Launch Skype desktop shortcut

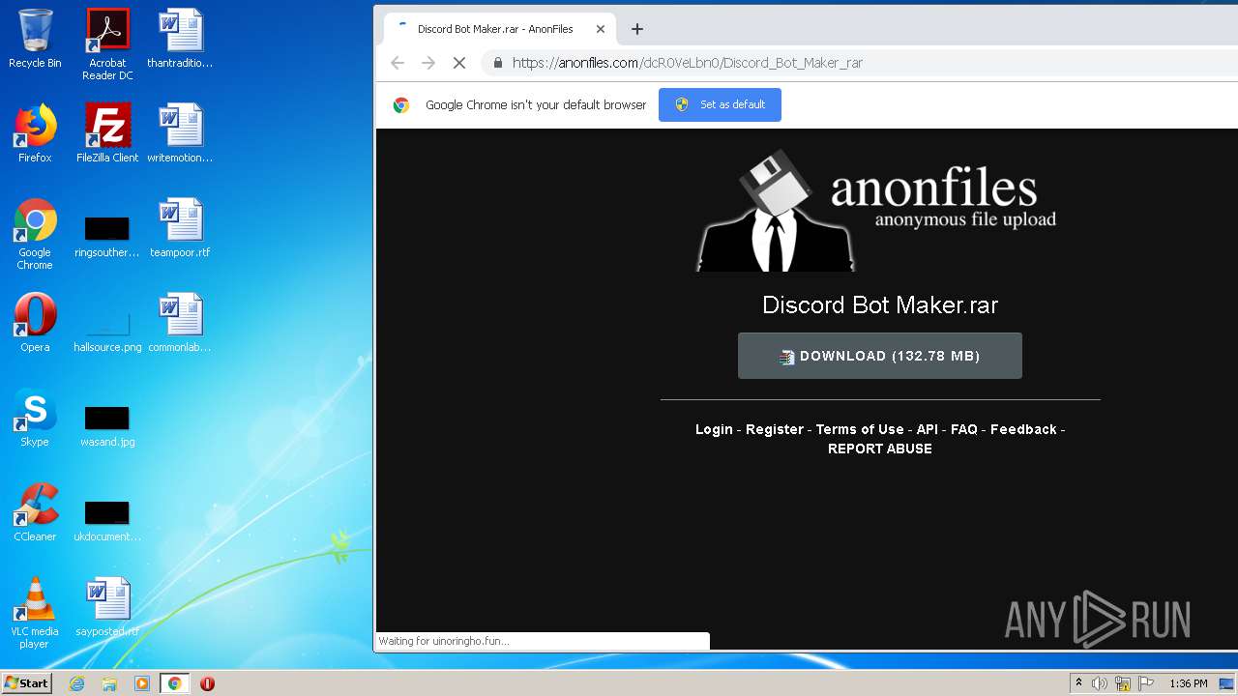tap(35, 418)
